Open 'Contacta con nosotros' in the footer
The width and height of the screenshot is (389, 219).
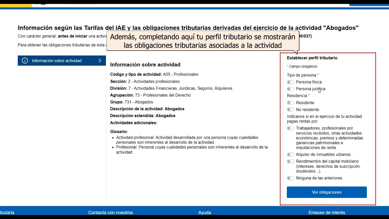tap(111, 213)
